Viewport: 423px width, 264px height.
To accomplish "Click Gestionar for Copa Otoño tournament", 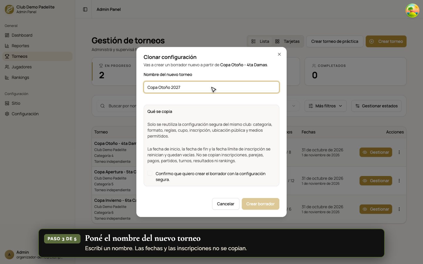I will [x=376, y=152].
